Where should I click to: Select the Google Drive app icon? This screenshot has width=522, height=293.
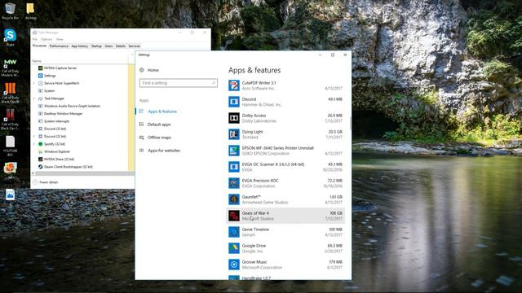[x=234, y=248]
